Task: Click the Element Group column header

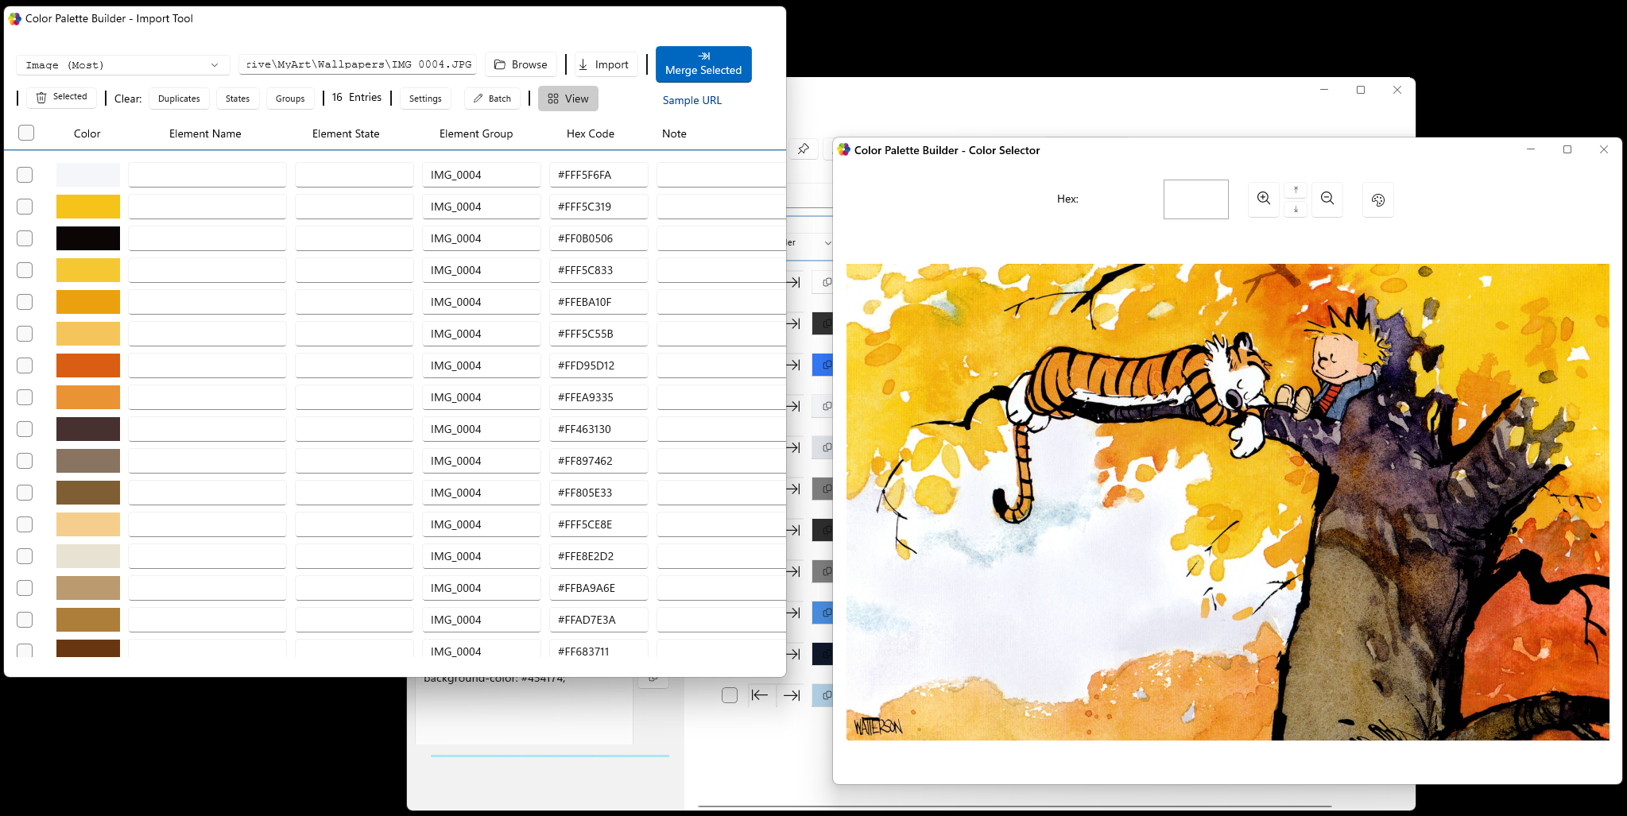Action: [x=476, y=133]
